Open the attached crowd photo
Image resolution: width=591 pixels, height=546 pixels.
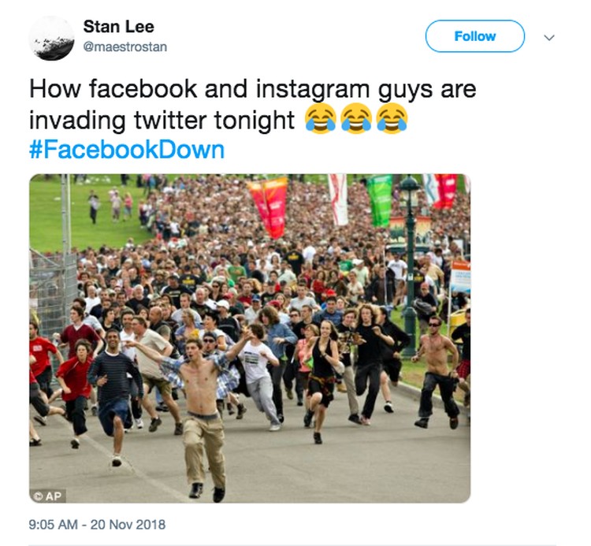(250, 338)
